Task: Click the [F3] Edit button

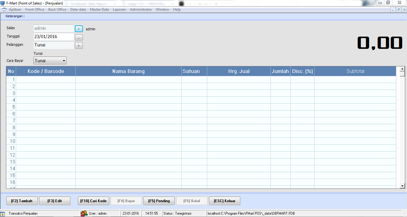Action: (55, 201)
